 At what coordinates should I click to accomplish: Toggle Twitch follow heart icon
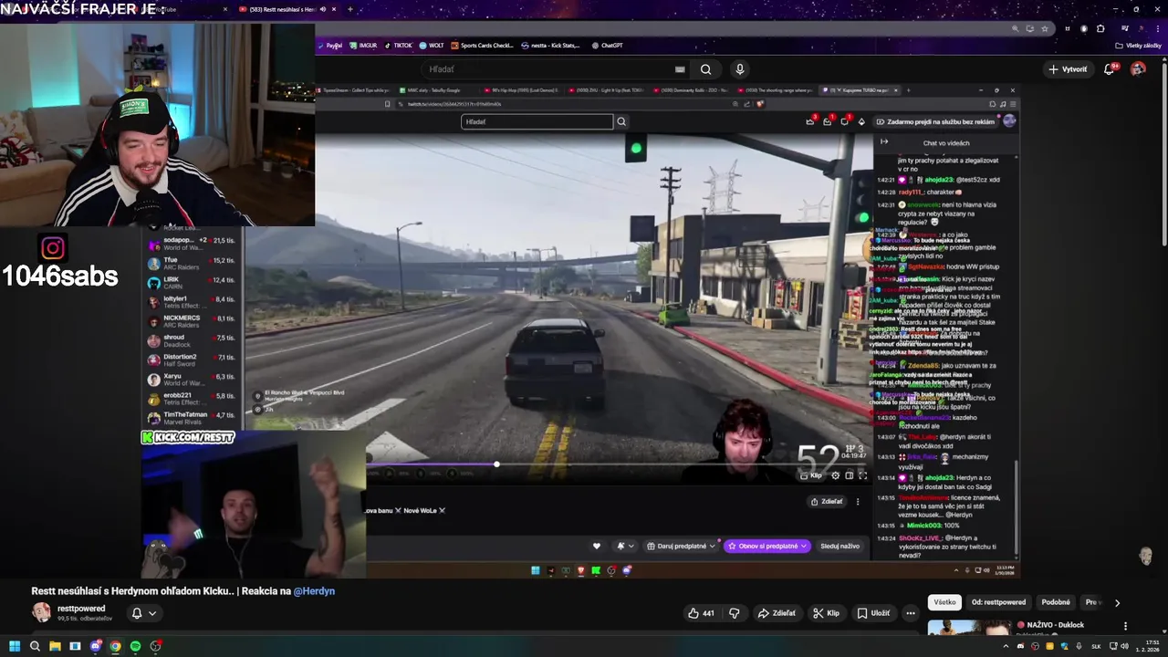[x=597, y=546]
